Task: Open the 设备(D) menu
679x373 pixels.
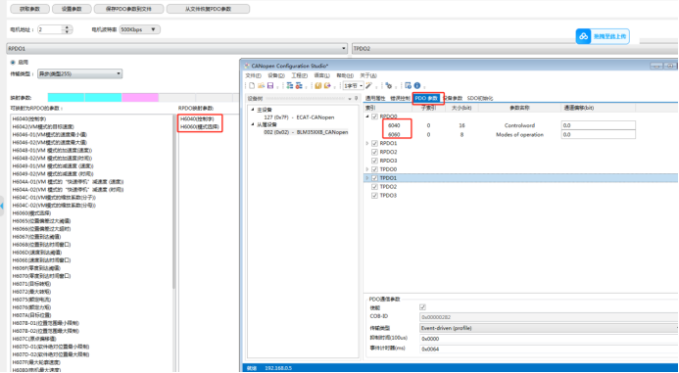Action: 276,75
